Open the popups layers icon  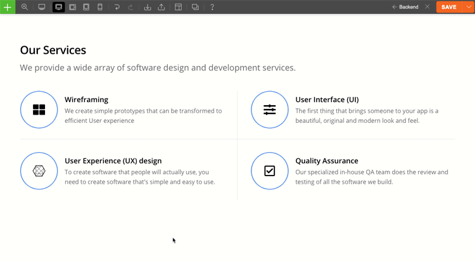pos(195,7)
